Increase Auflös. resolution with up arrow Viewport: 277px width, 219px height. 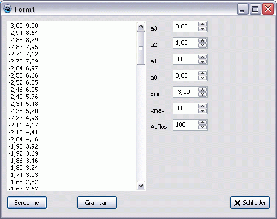(202, 122)
